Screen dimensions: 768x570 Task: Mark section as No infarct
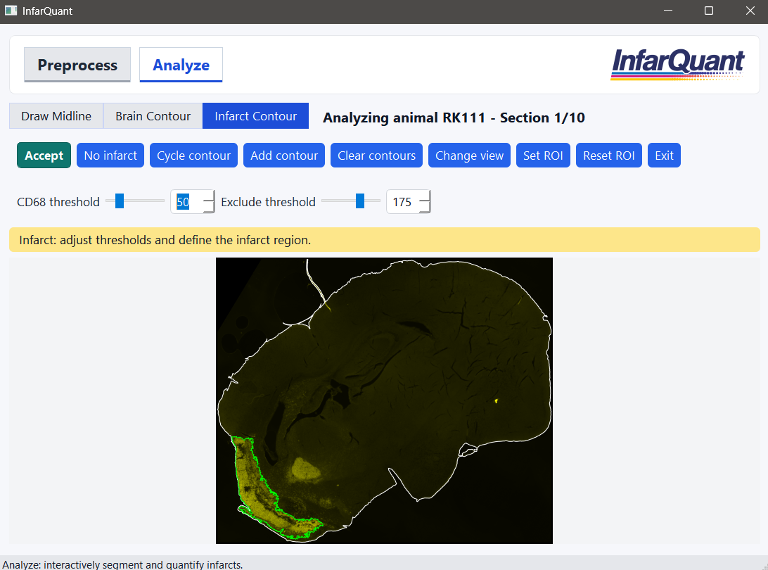click(x=110, y=155)
